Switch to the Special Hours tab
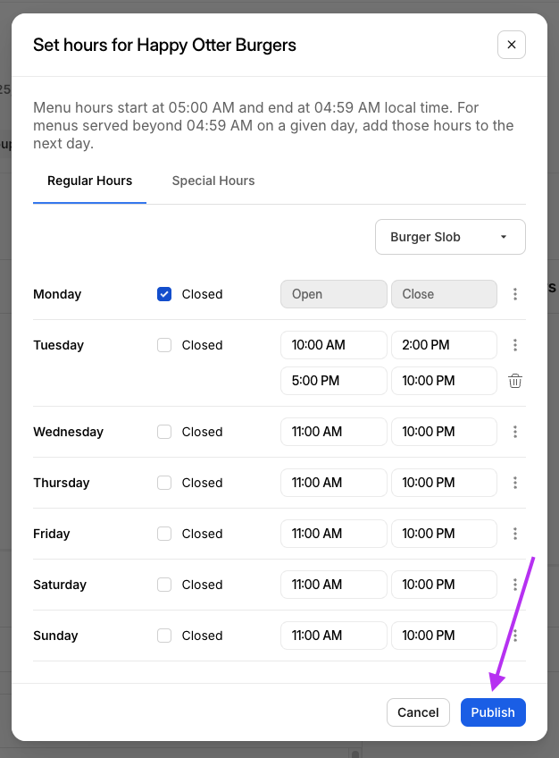 click(x=213, y=181)
